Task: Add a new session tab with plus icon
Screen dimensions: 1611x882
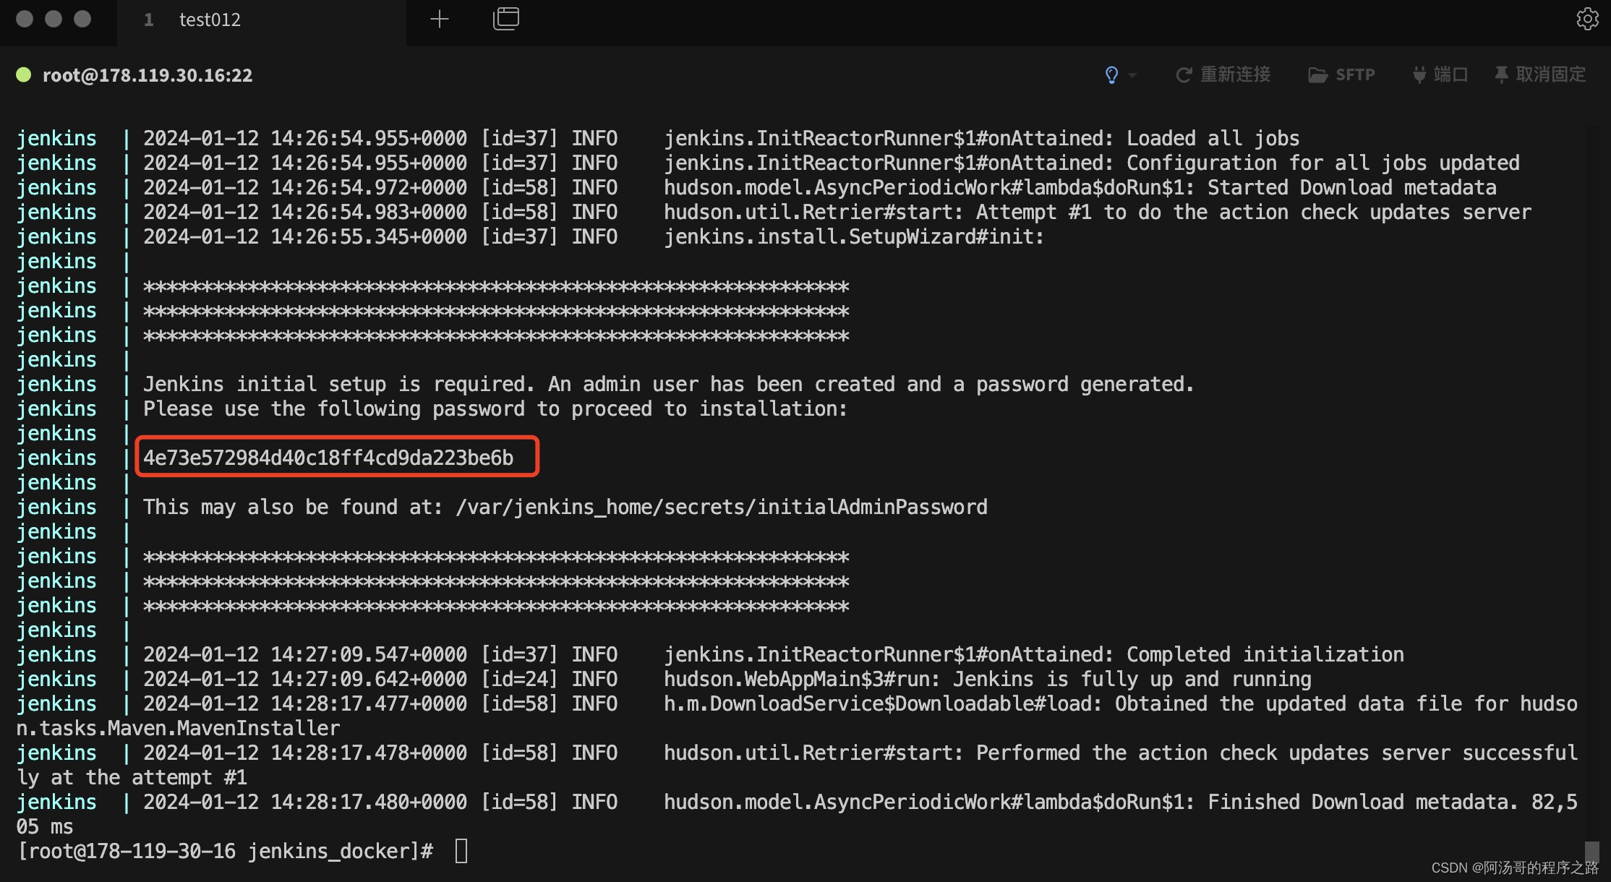Action: pyautogui.click(x=440, y=19)
